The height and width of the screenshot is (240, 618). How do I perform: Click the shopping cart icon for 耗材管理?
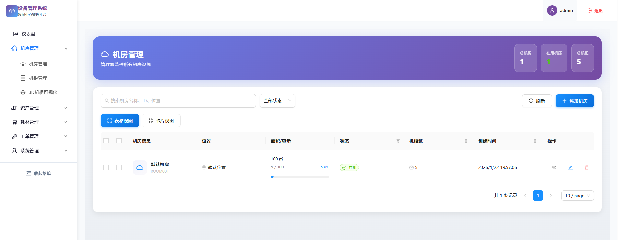14,122
